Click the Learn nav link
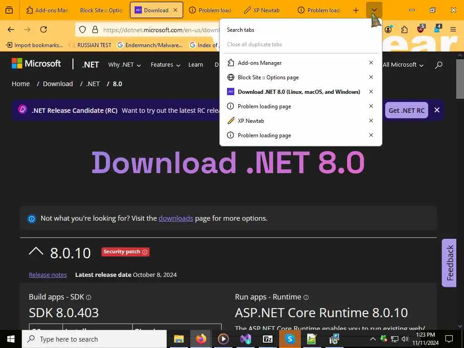 [196, 65]
